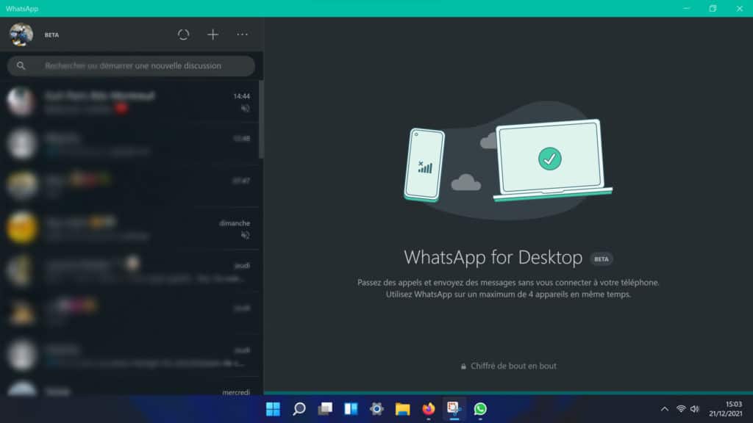Start a new chat with plus icon
Image resolution: width=753 pixels, height=423 pixels.
(x=213, y=35)
